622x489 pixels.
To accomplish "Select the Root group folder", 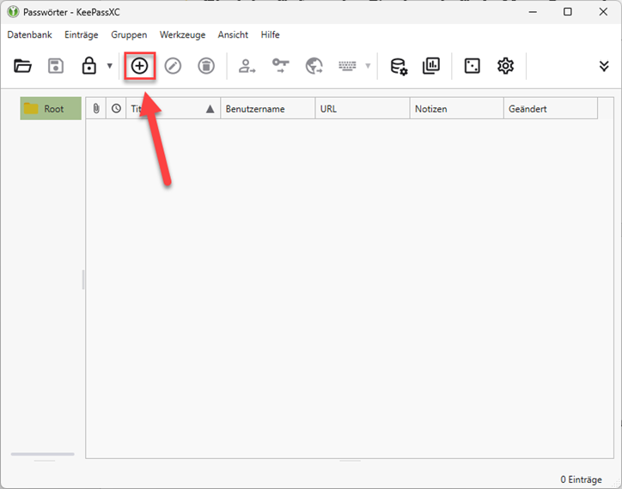I will [x=51, y=109].
